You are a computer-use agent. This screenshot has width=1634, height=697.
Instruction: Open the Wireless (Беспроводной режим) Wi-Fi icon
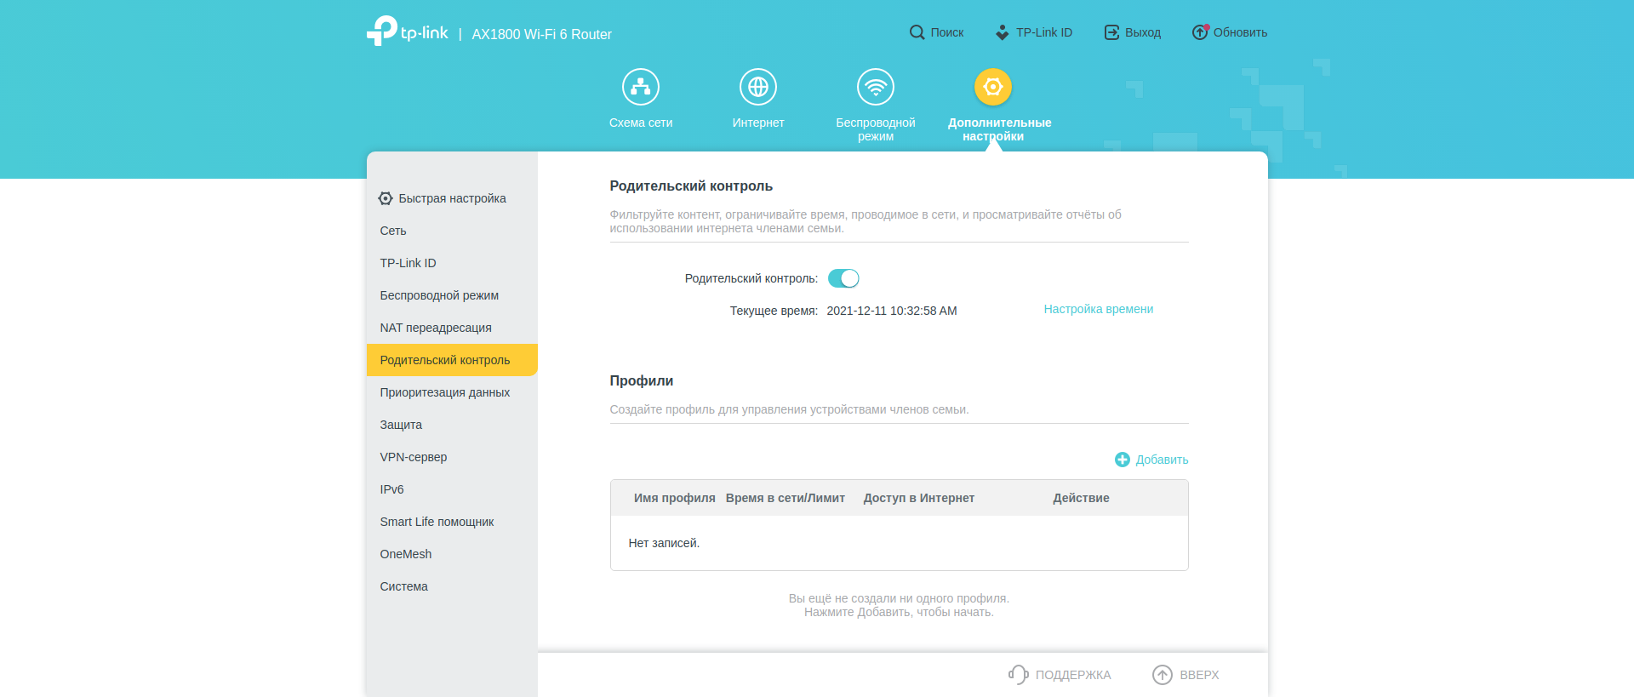[x=875, y=87]
